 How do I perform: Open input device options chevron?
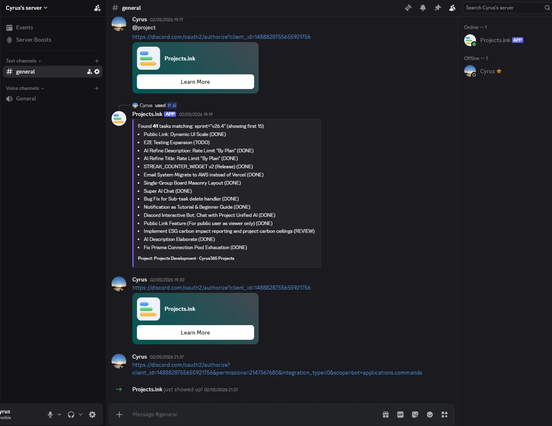(x=59, y=415)
